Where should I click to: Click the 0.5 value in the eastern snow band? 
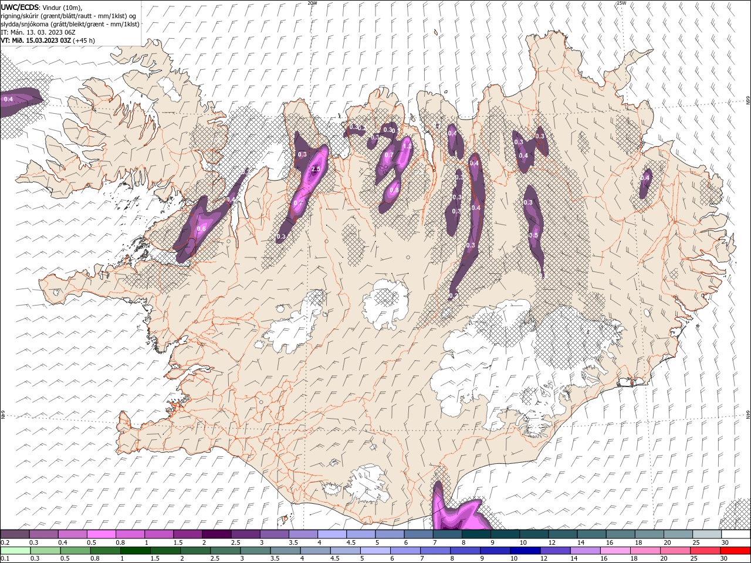click(533, 235)
